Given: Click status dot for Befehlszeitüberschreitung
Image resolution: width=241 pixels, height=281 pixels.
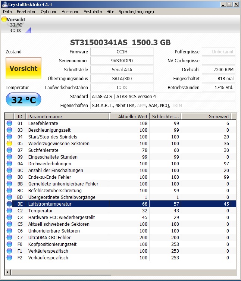Looking at the screenshot, I should [x=9, y=190].
